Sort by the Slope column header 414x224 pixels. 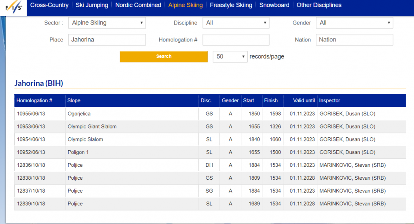(74, 101)
